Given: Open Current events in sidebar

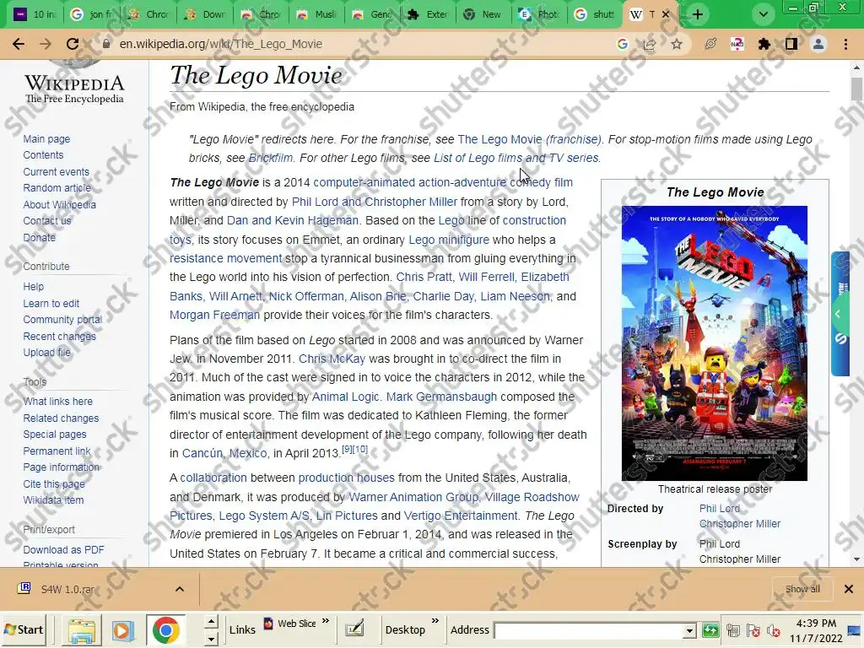Looking at the screenshot, I should (x=56, y=171).
